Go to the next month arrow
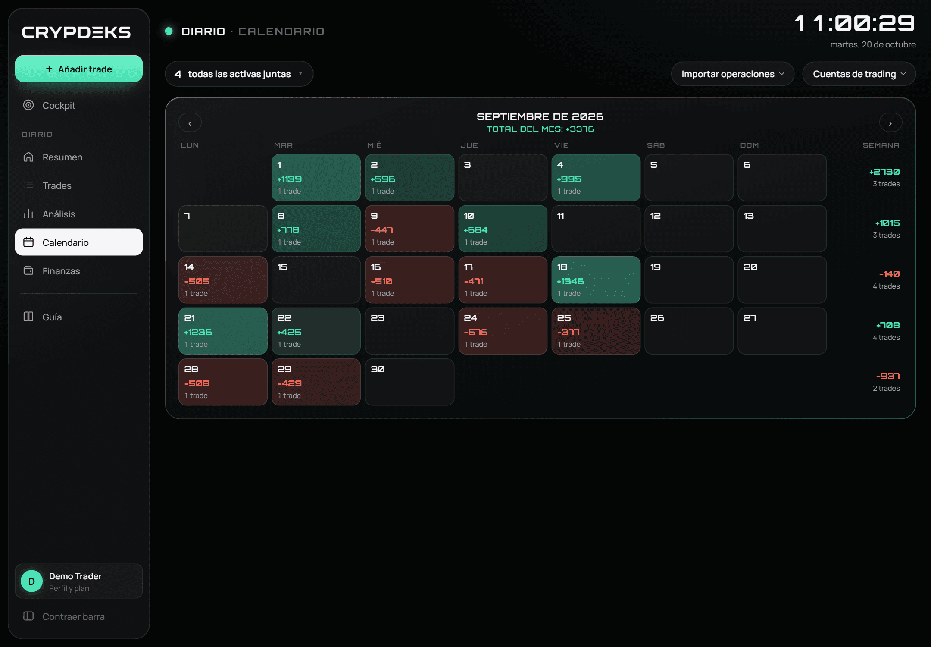931x647 pixels. (890, 123)
